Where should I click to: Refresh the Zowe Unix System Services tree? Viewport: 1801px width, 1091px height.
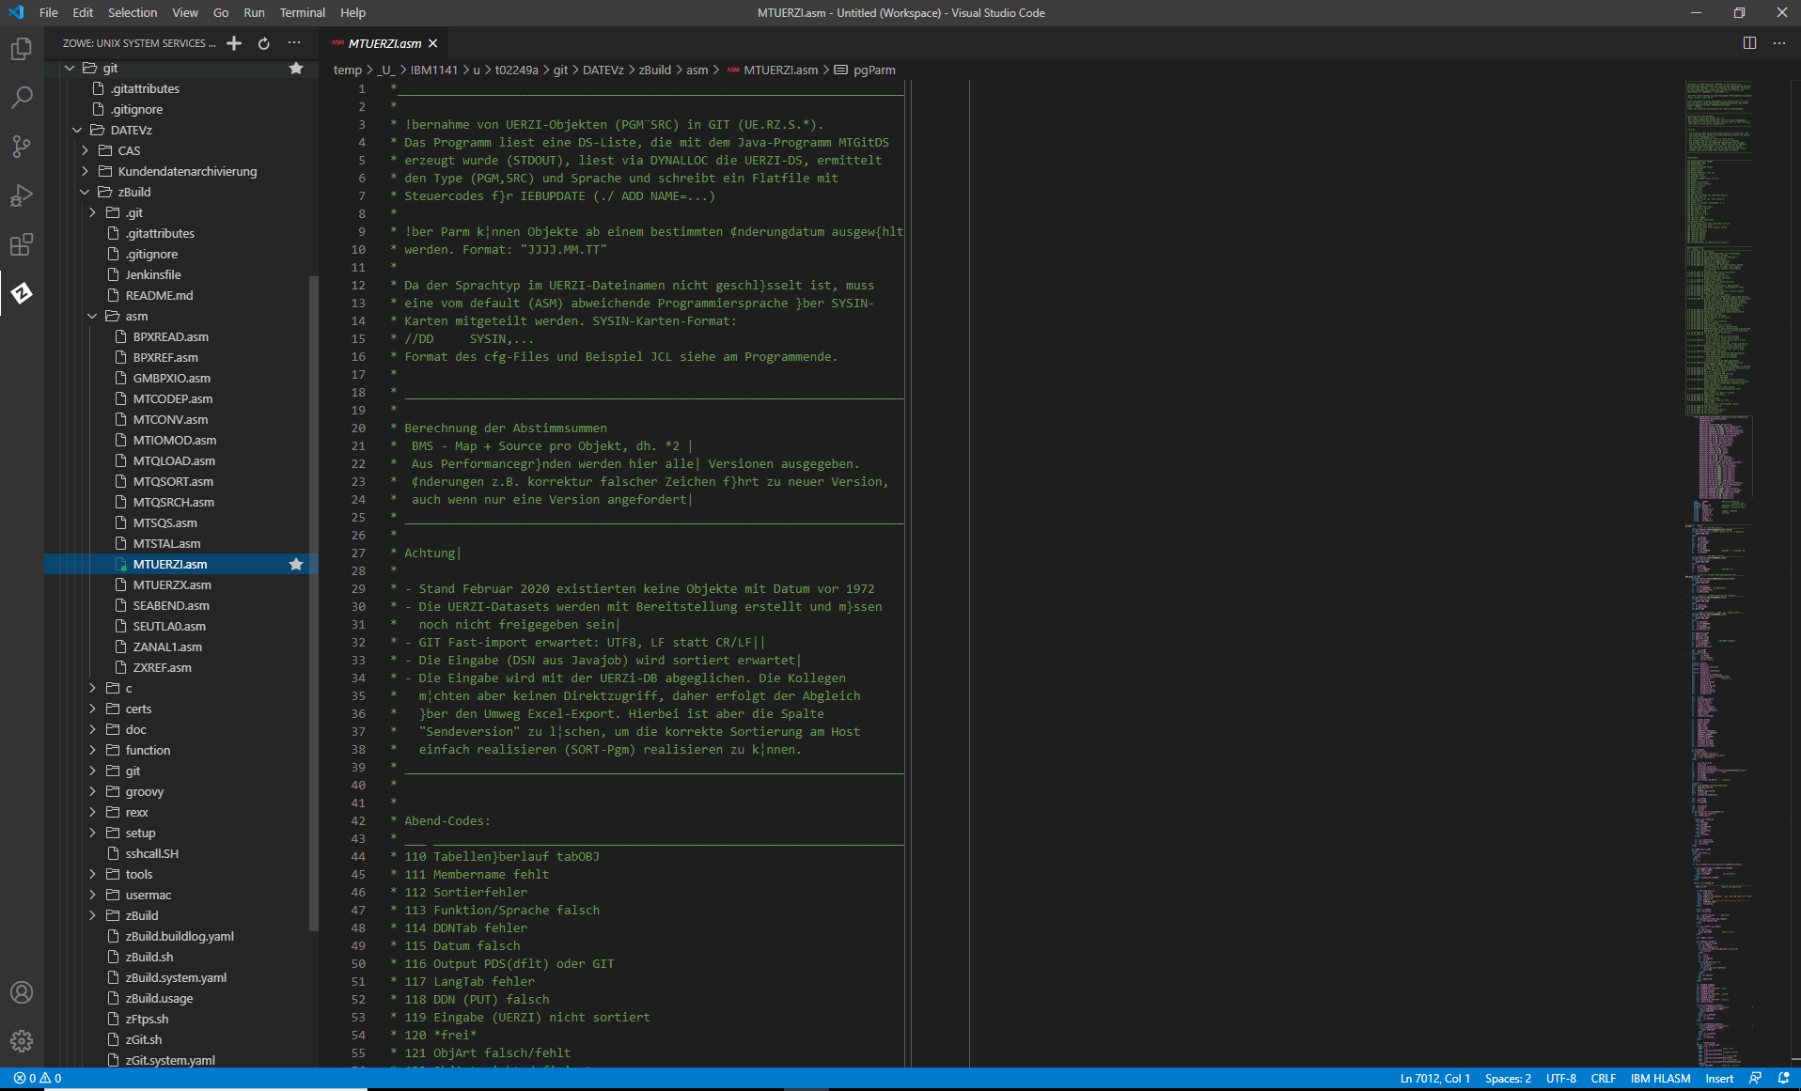coord(263,42)
